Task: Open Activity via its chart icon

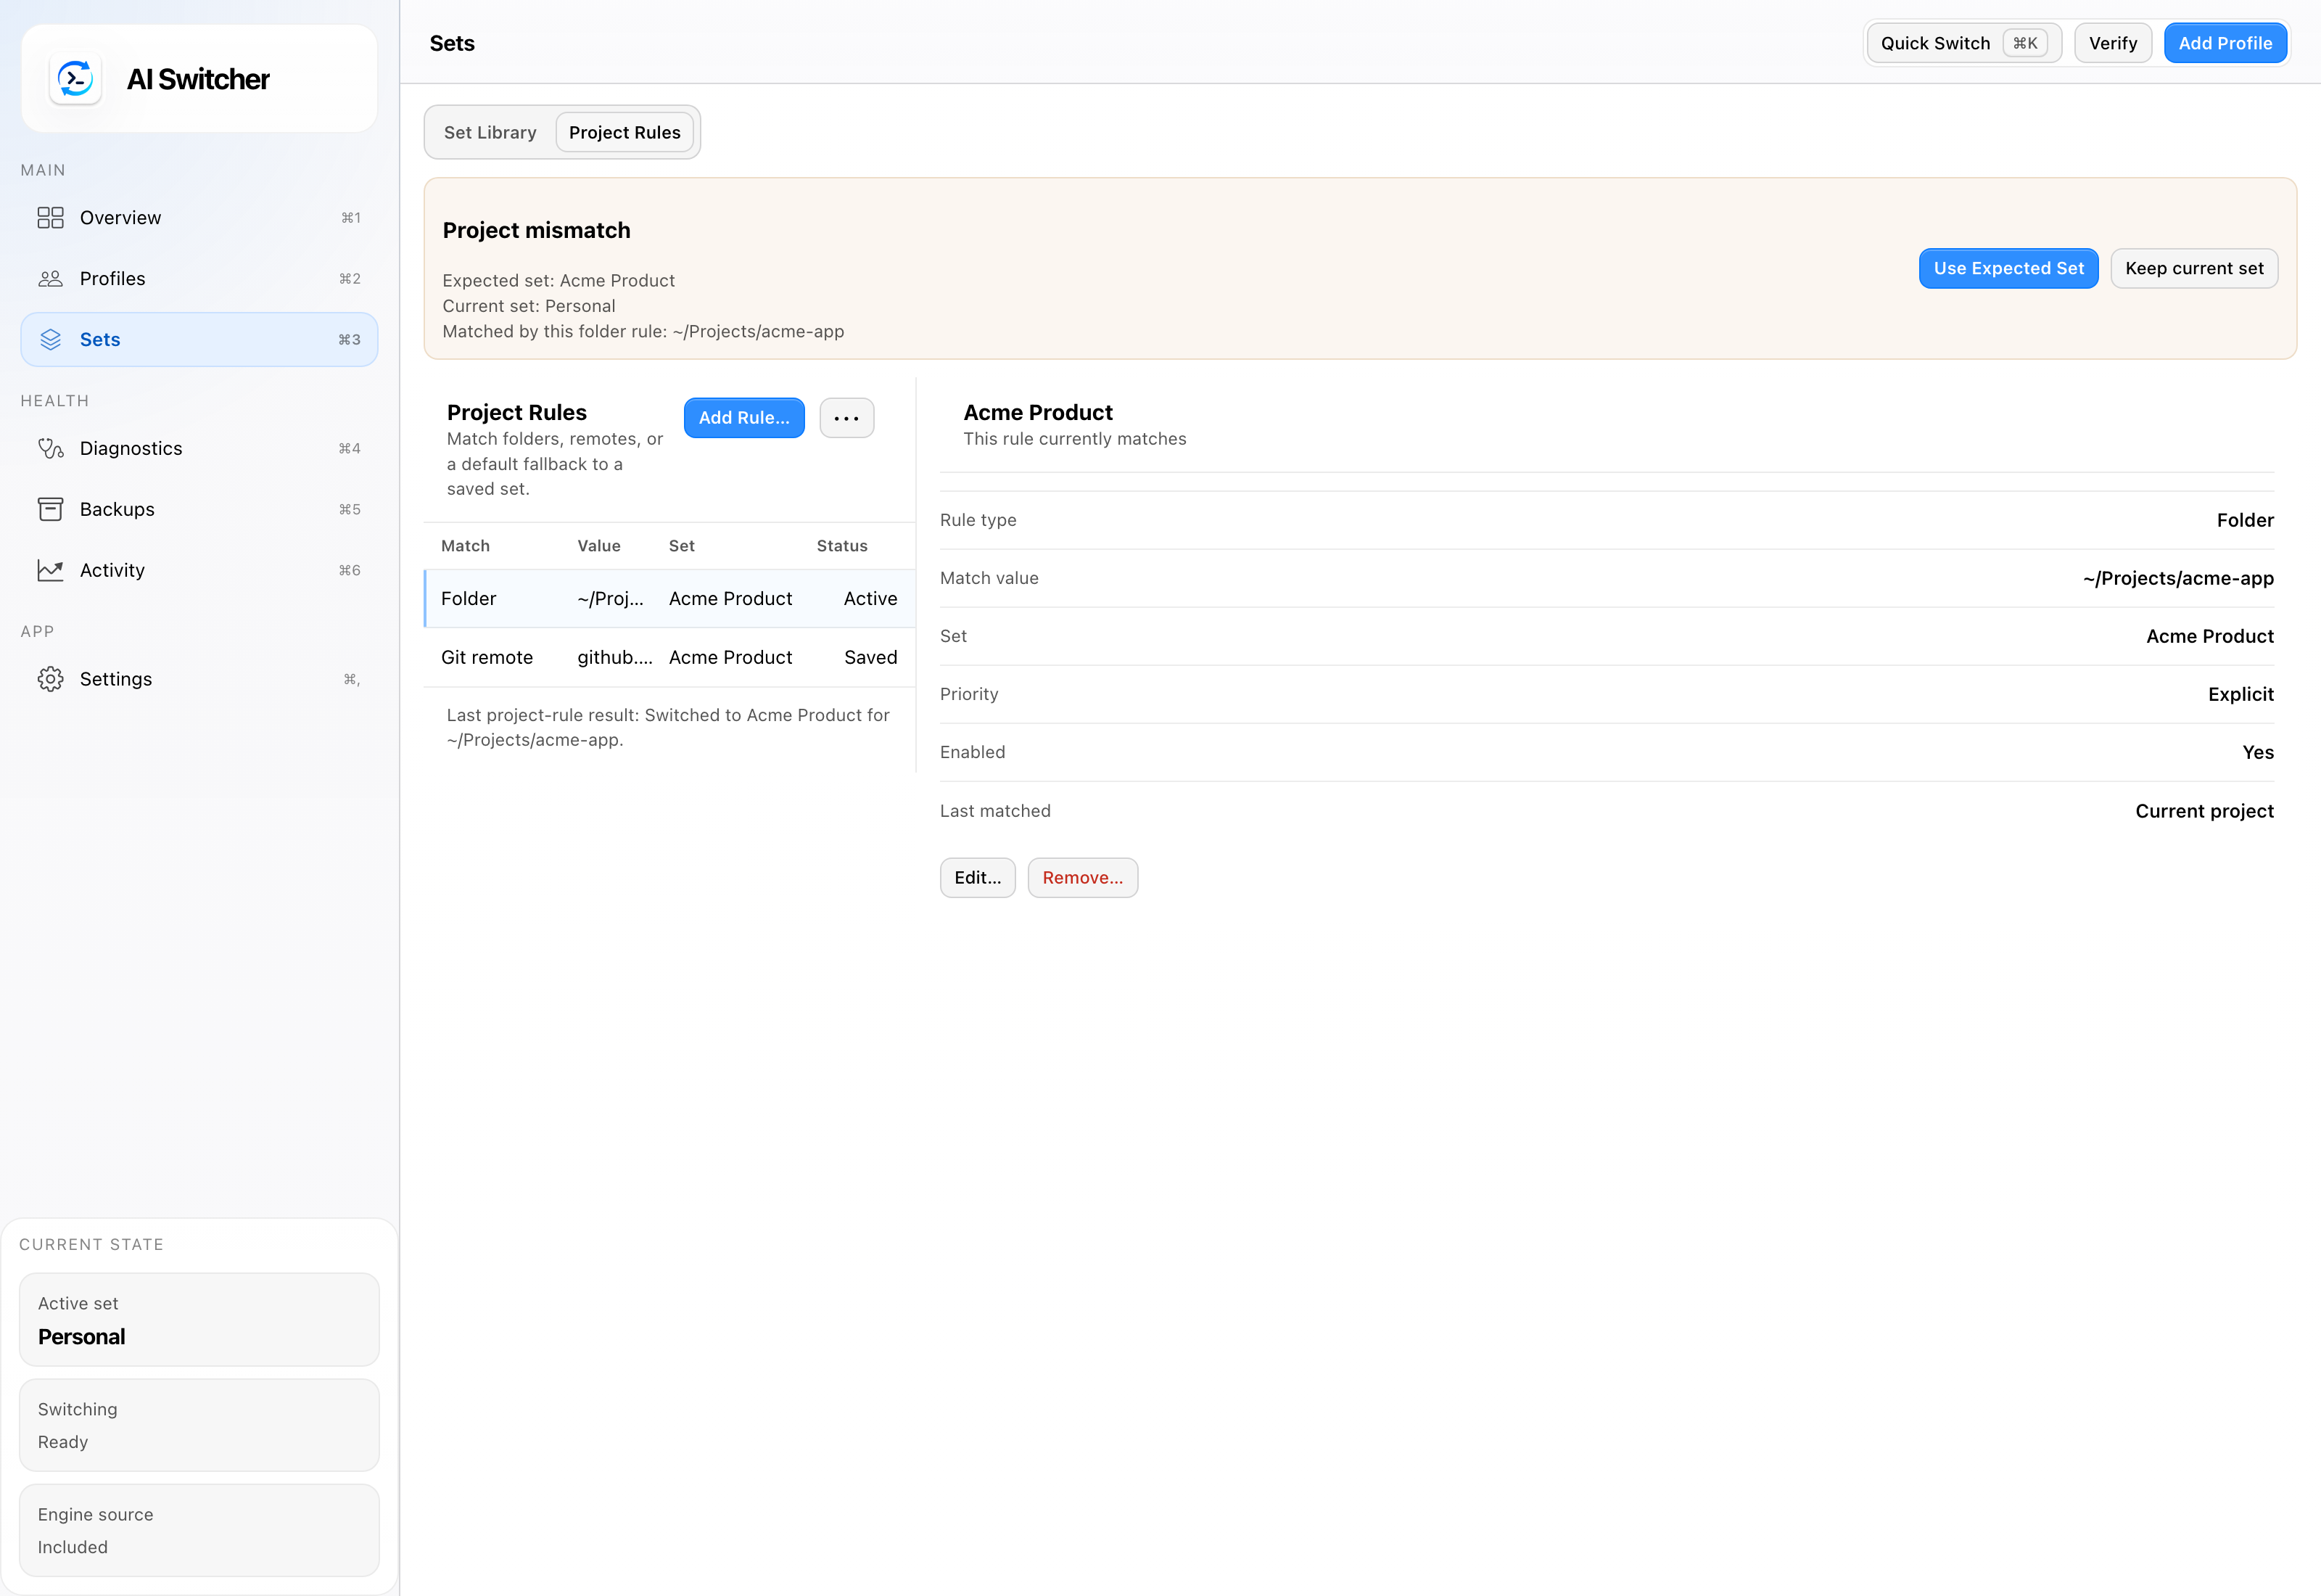Action: point(50,571)
